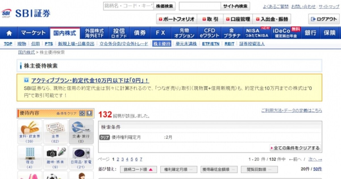Click the ポートフォリオ button
The height and width of the screenshot is (179, 341).
coord(176,19)
